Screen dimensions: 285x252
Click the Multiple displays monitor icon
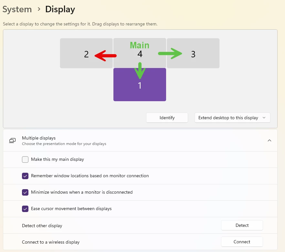tap(12, 141)
